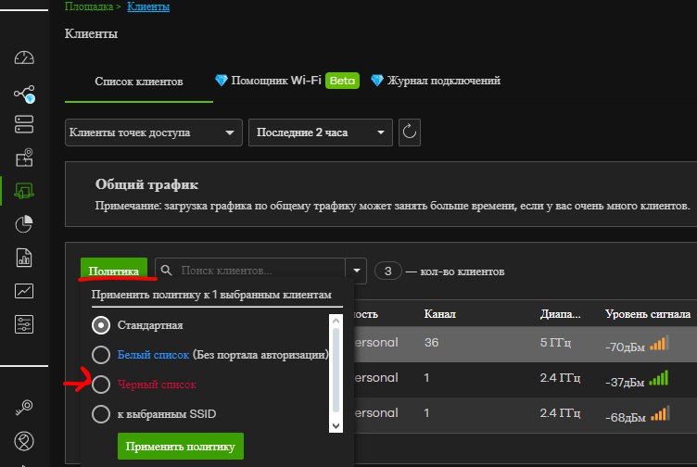
Task: Click Применить политику button
Action: pos(181,446)
